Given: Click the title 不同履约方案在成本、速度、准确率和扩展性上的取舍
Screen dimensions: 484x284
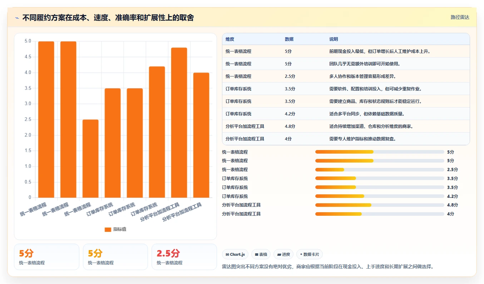Looking at the screenshot, I should click(108, 18).
